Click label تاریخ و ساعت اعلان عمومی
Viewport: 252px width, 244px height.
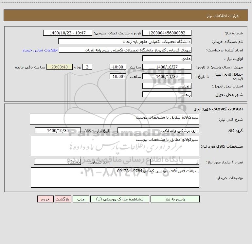pyautogui.click(x=117, y=33)
